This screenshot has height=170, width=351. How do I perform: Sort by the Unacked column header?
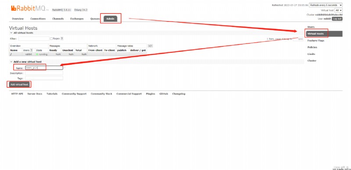(68, 51)
